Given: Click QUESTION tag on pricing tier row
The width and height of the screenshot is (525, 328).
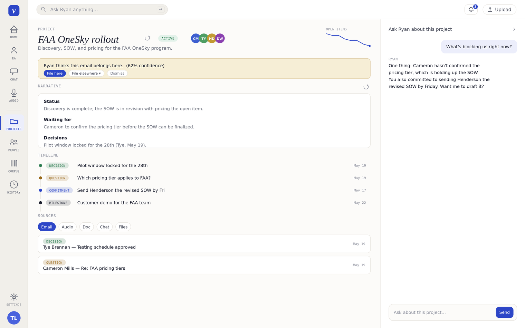Looking at the screenshot, I should (57, 178).
